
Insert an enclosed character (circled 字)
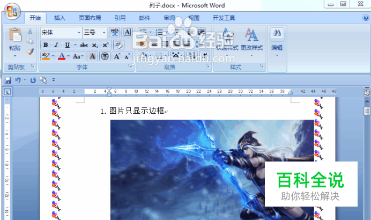(105, 56)
